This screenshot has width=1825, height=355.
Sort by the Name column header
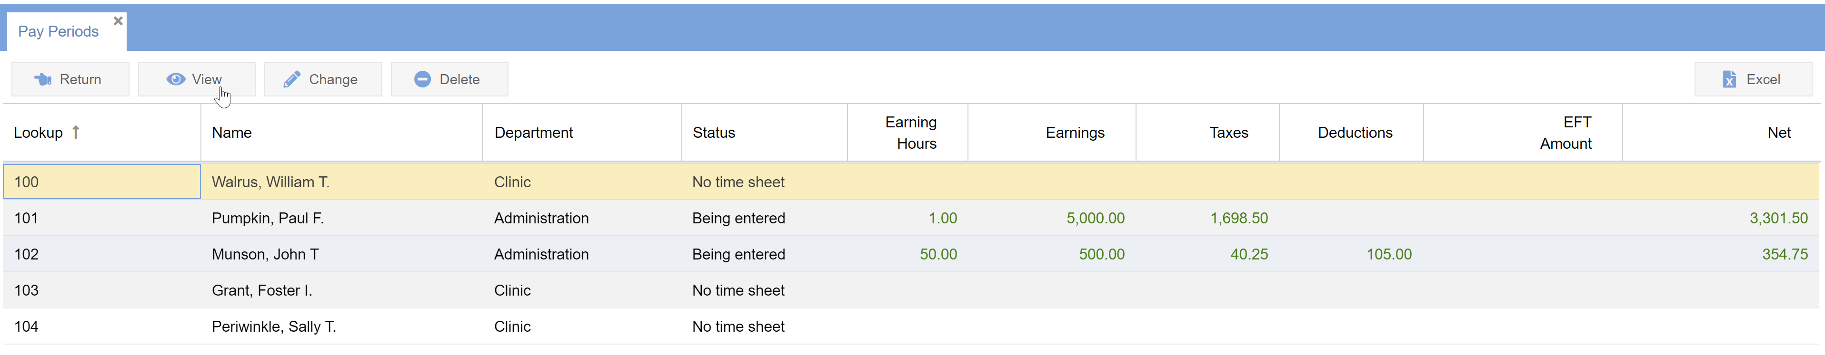232,133
